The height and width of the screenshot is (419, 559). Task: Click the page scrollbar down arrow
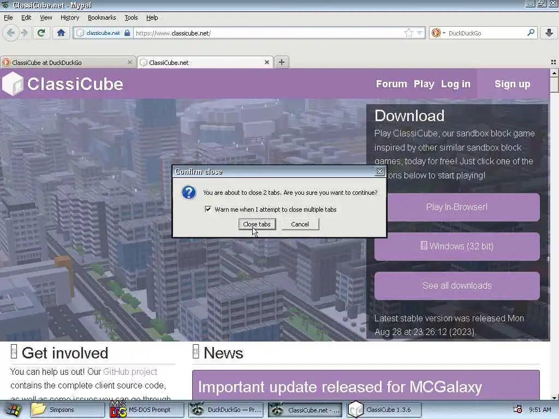coord(555,397)
